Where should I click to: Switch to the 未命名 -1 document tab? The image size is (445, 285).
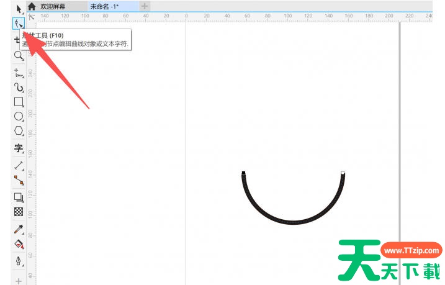(104, 6)
